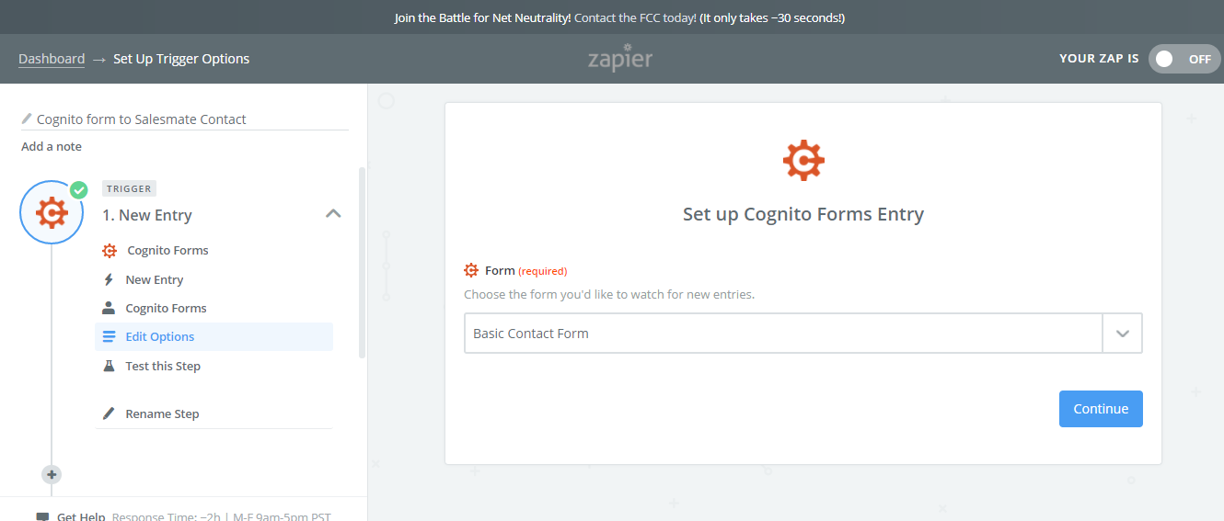Turn on the Your Zap toggle switch
1224x521 pixels.
click(1184, 59)
